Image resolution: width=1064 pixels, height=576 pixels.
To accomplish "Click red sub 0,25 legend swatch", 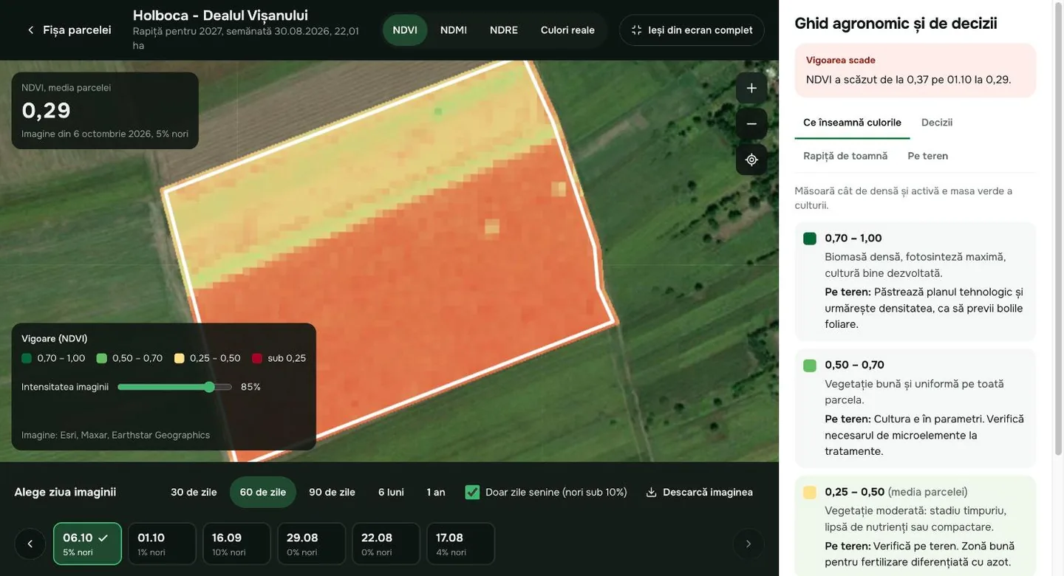I will tap(257, 358).
